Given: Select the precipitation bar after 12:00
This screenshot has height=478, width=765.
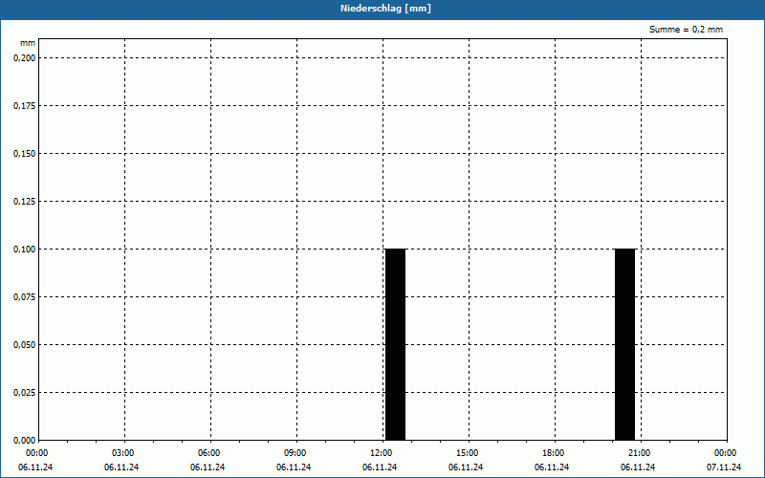Looking at the screenshot, I should [395, 344].
